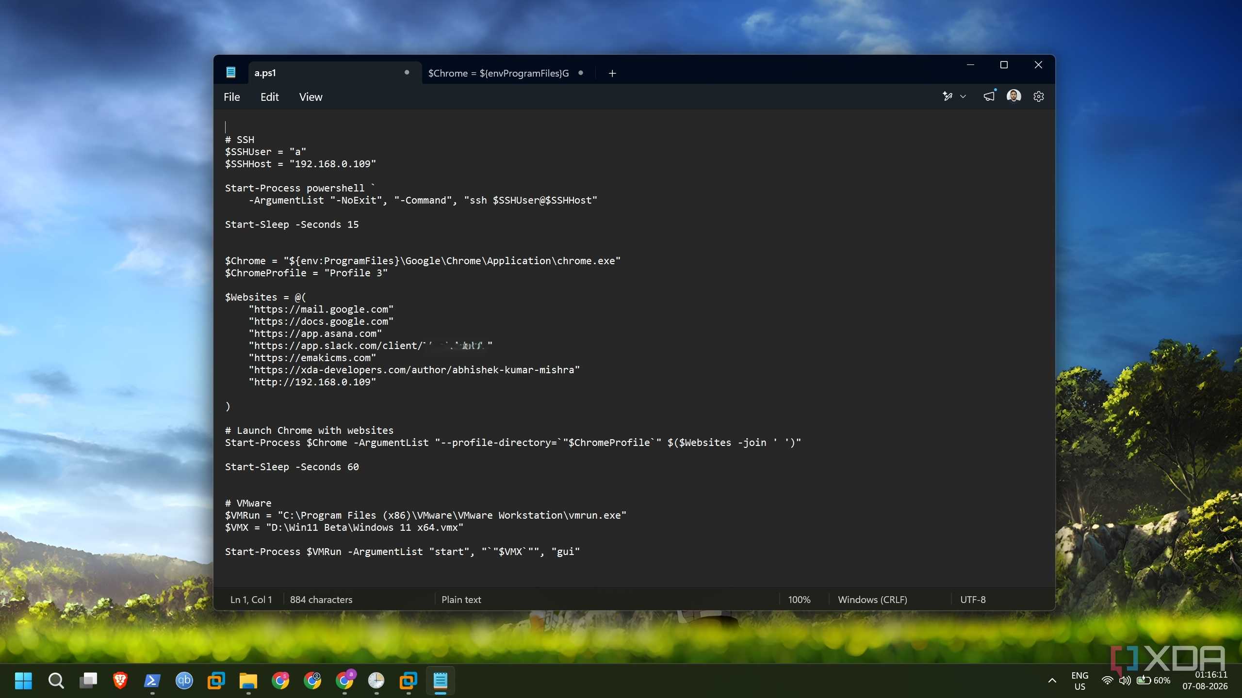
Task: Click the 100% zoom level in status bar
Action: click(800, 600)
